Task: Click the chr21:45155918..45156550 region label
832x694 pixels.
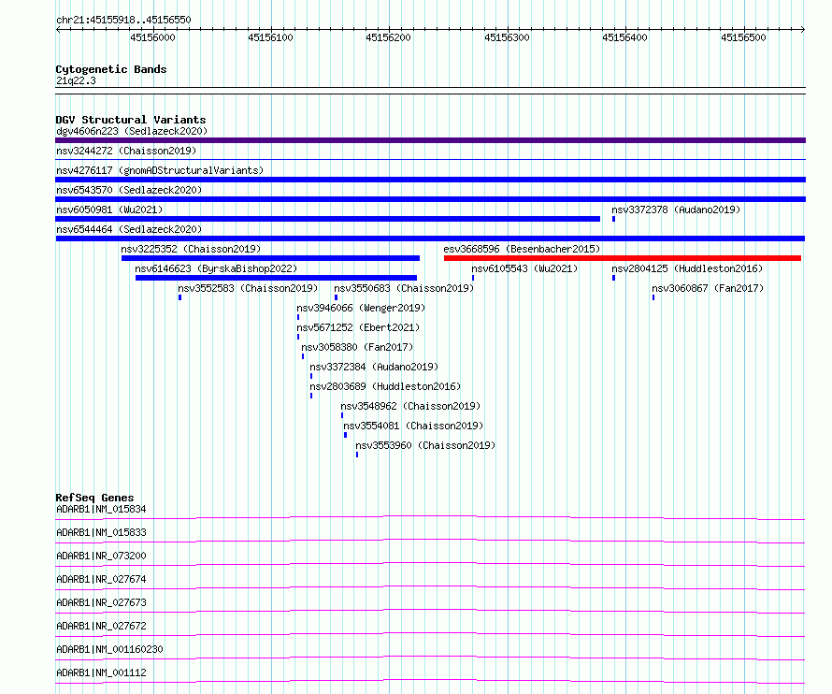Action: tap(123, 20)
